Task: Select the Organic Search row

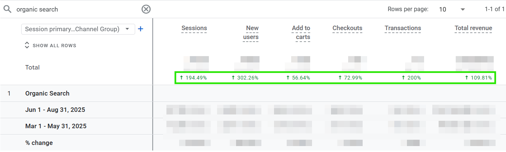Action: point(47,93)
